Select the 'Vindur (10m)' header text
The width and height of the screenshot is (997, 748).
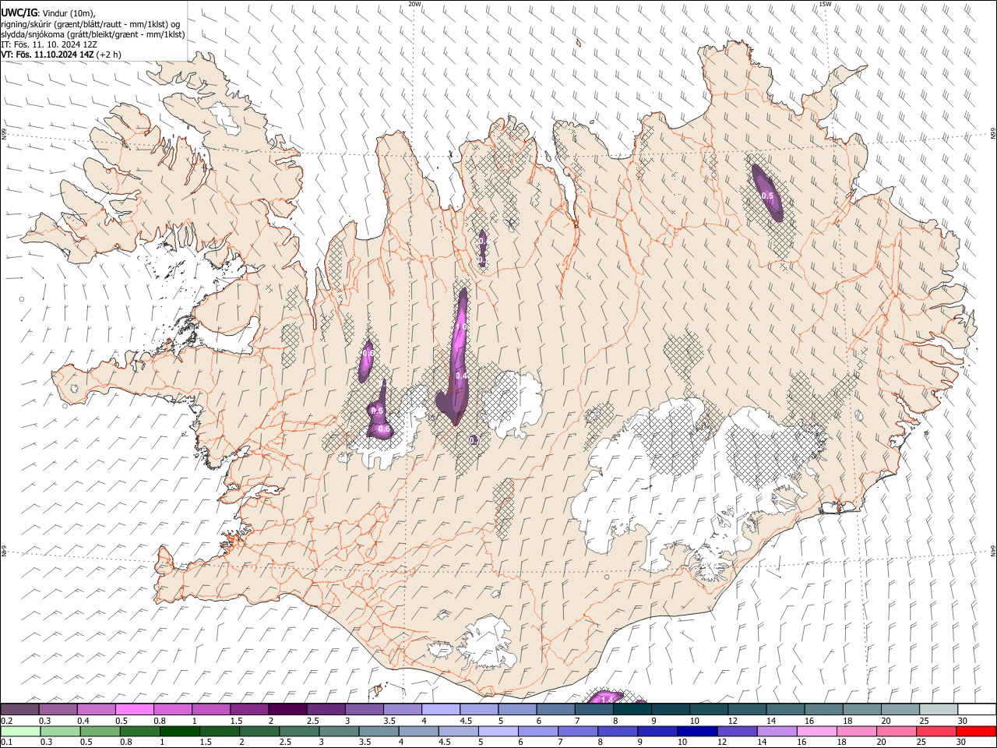point(68,13)
